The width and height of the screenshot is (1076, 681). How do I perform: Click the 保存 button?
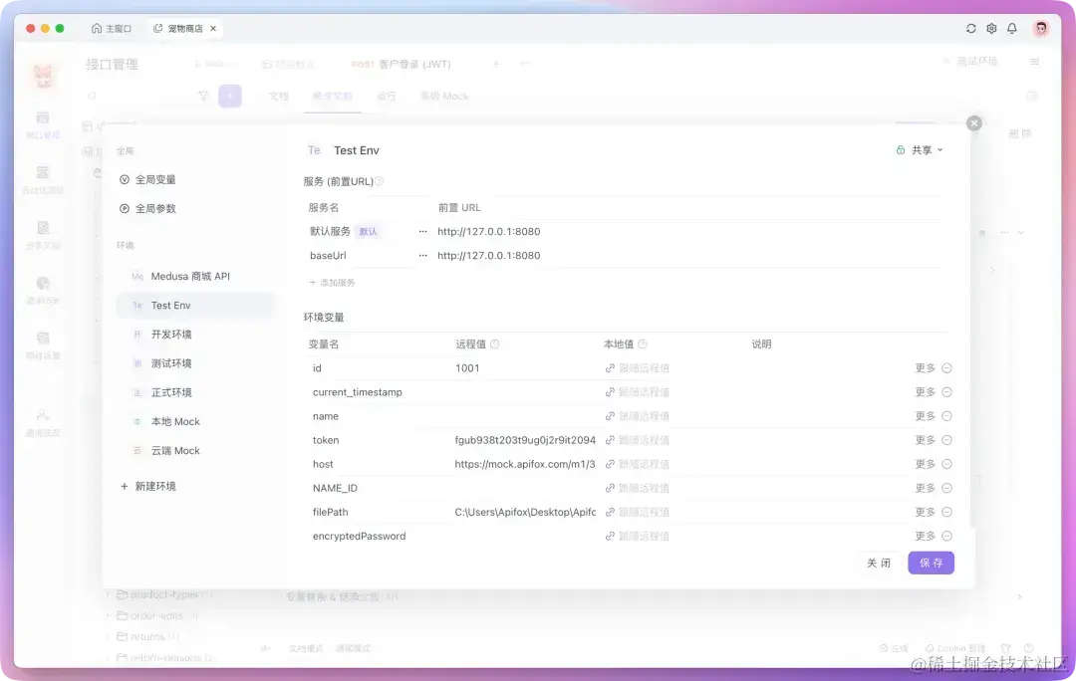tap(931, 564)
